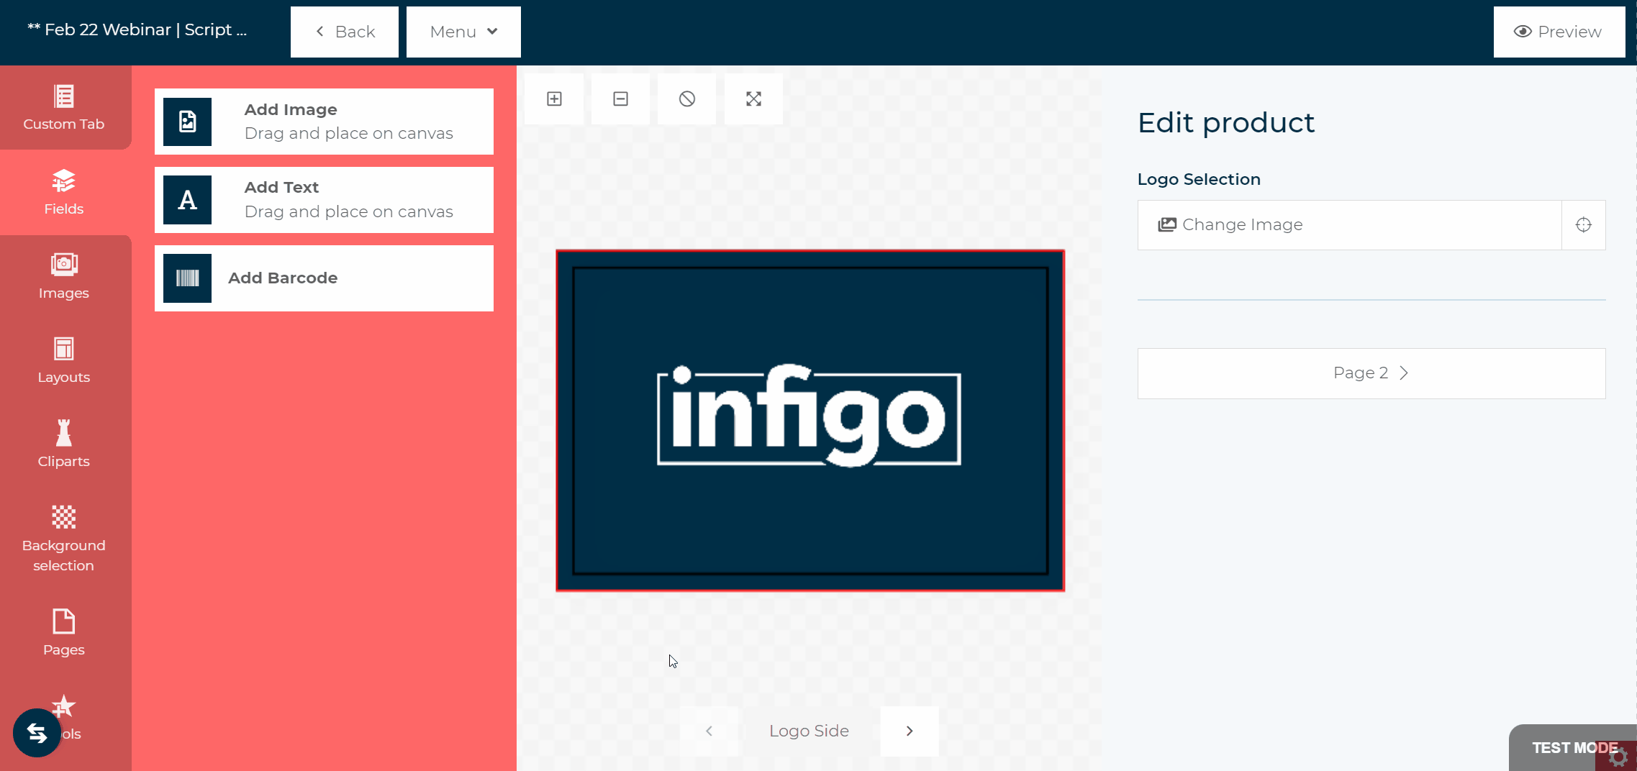This screenshot has height=771, width=1637.
Task: Click the Add Image document icon
Action: click(x=187, y=122)
